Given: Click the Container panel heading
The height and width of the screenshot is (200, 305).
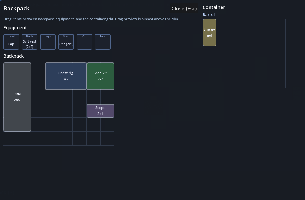Looking at the screenshot, I should tap(214, 7).
